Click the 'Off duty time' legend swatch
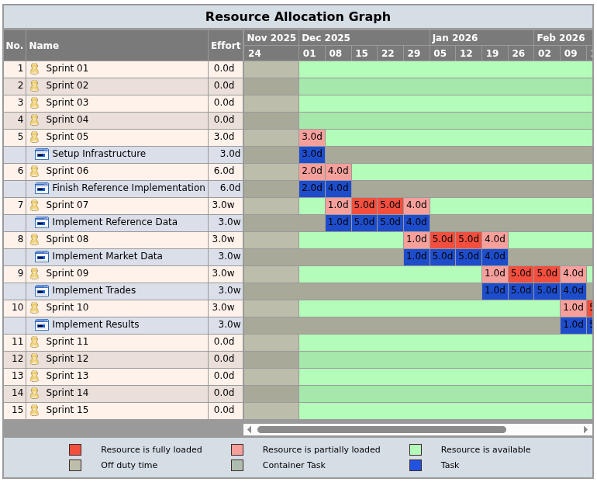This screenshot has width=597, height=482. [75, 465]
